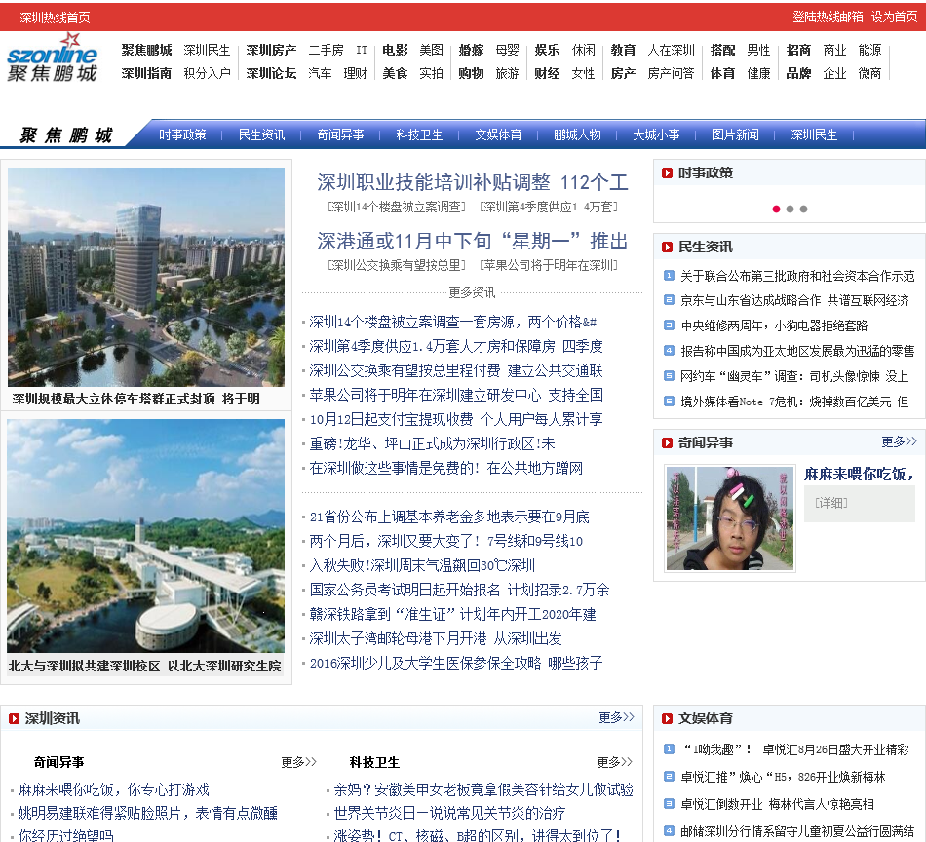Viewport: 926px width, 842px height.
Task: Click number 2 badge beside 京东与山东省 headline
Action: [x=669, y=300]
